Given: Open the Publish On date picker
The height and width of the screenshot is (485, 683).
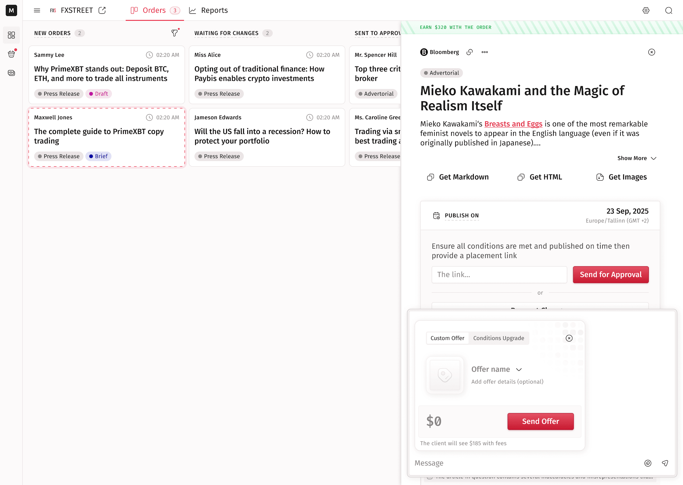Looking at the screenshot, I should [462, 215].
